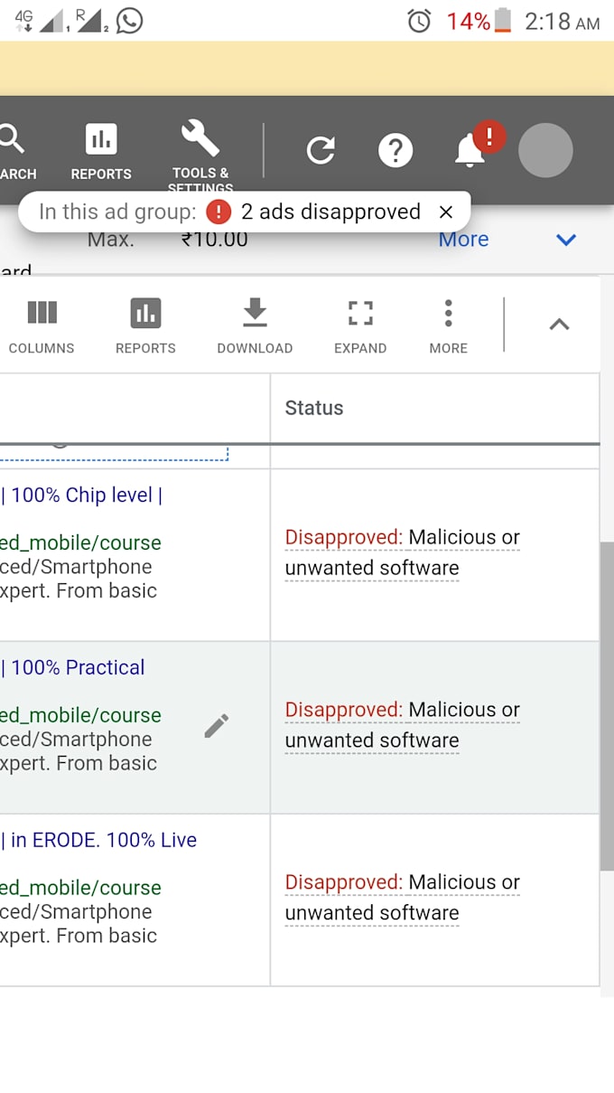Open the Help question mark icon
Viewport: 614px width, 1093px height.
(395, 150)
